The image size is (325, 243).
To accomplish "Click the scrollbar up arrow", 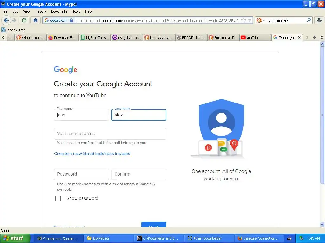I will pos(322,44).
